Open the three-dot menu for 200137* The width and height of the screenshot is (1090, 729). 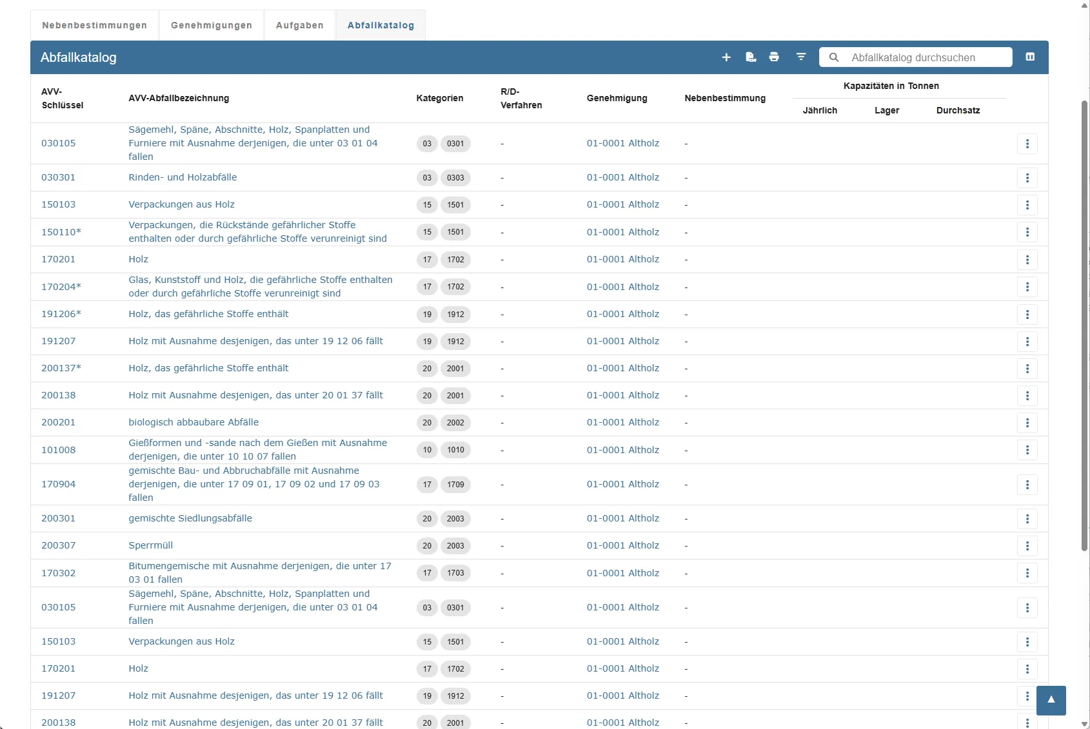tap(1027, 369)
